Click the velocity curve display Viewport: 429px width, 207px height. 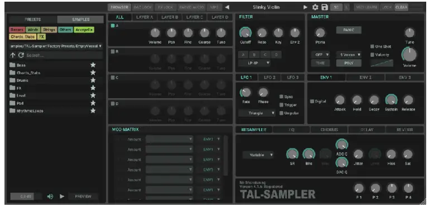(382, 63)
